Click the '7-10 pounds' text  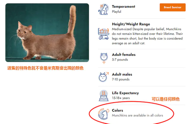(x=121, y=79)
